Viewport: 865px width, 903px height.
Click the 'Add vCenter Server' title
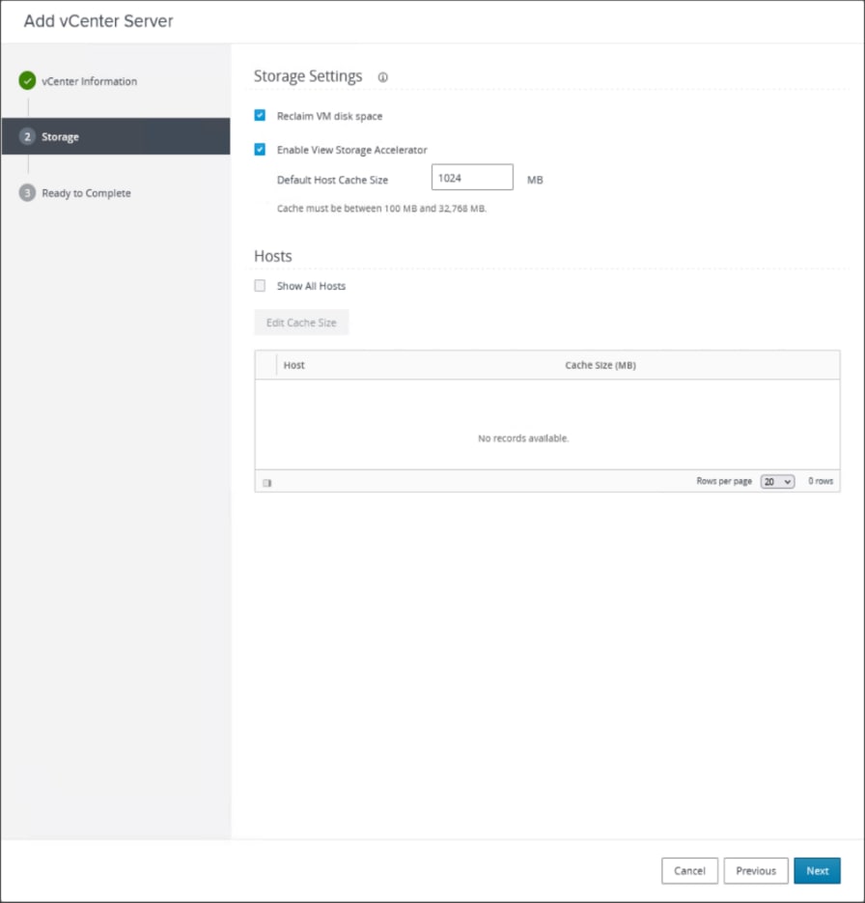[x=98, y=20]
